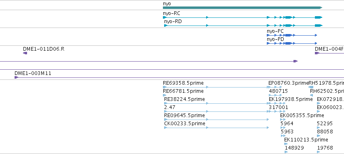Select the CK00233.5prime EST label
The height and width of the screenshot is (154, 344).
click(184, 124)
